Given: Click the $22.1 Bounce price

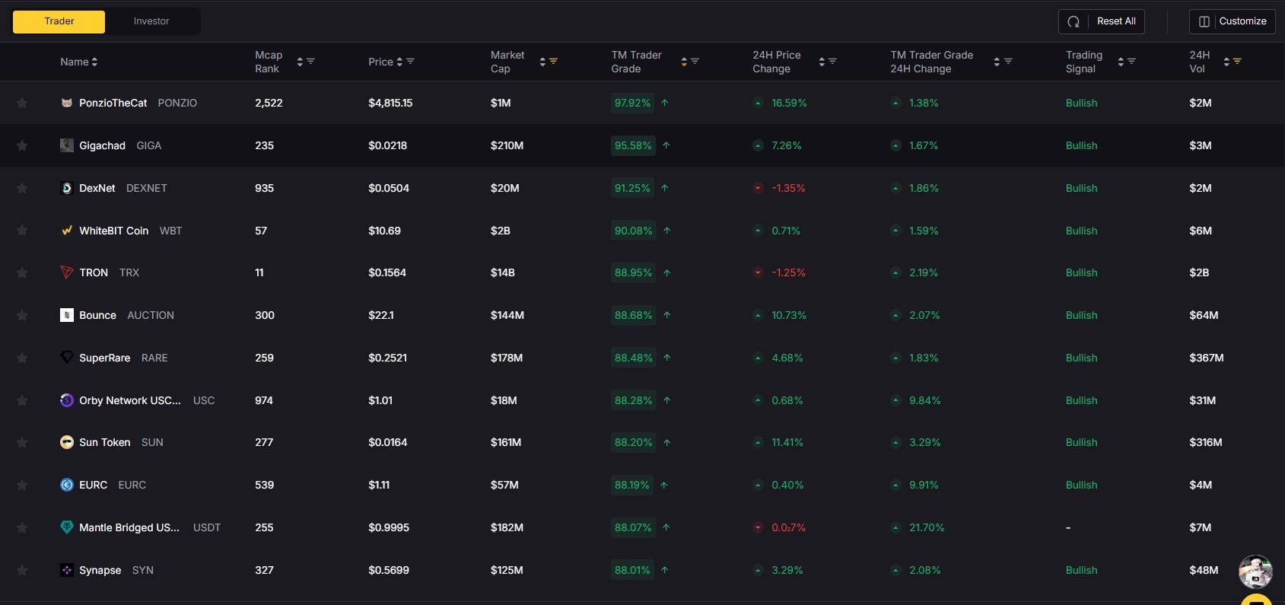Looking at the screenshot, I should [x=381, y=315].
